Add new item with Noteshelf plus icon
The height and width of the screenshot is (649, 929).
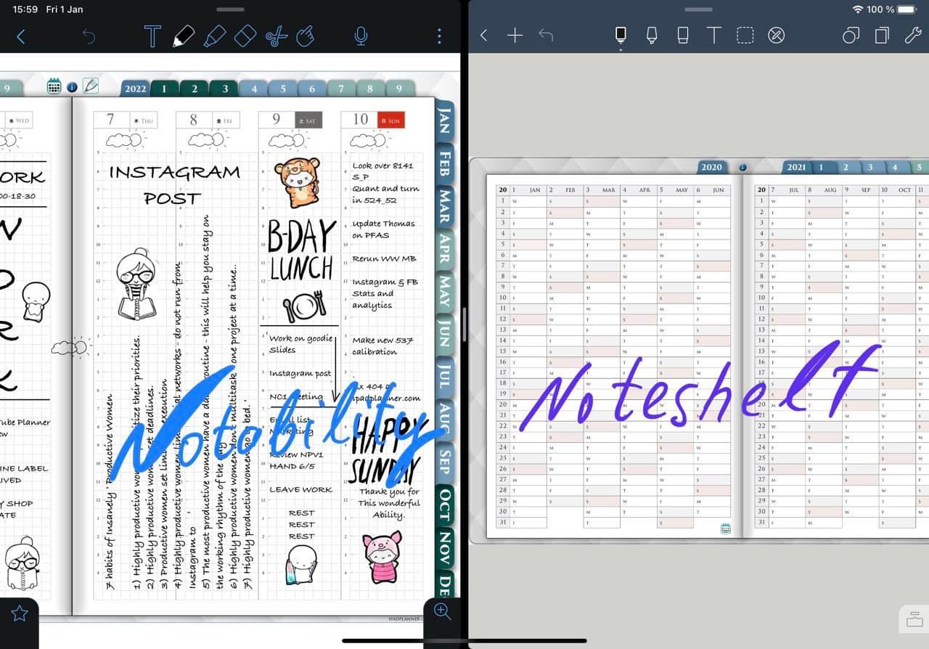coord(515,36)
